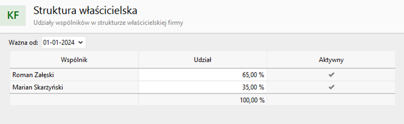Click the empty Wspólnik cell in totals row
404x124 pixels.
[74, 100]
